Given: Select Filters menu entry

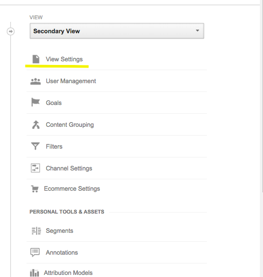Looking at the screenshot, I should [54, 147].
